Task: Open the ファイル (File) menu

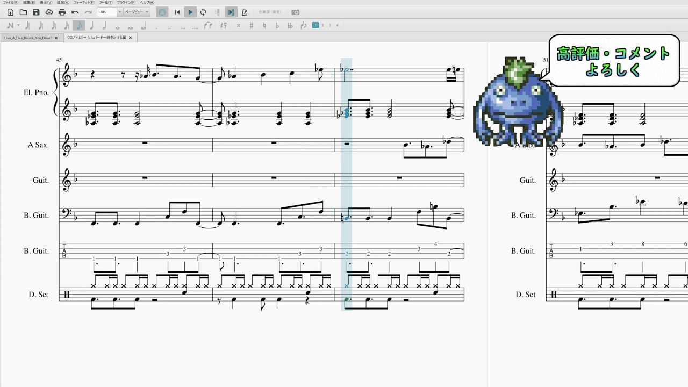Action: pyautogui.click(x=10, y=3)
